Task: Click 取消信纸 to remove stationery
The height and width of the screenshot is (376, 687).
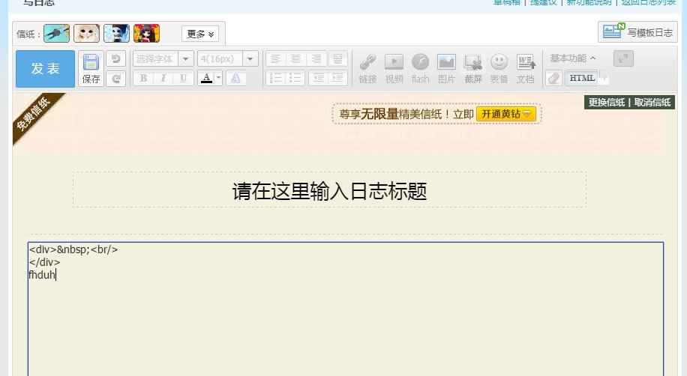Action: point(652,103)
